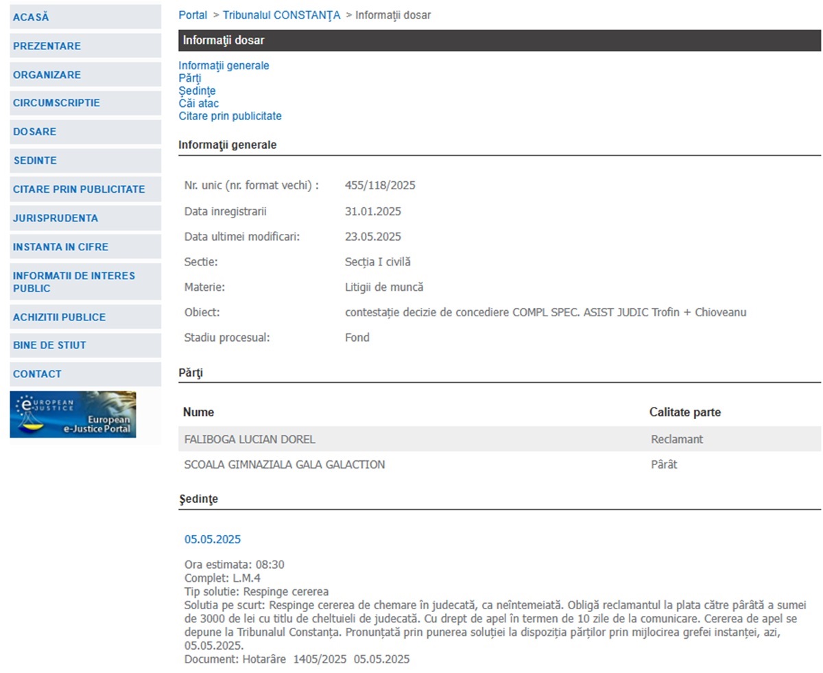This screenshot has width=823, height=673.
Task: Open the 05.05.2025 hearing date link
Action: [213, 539]
